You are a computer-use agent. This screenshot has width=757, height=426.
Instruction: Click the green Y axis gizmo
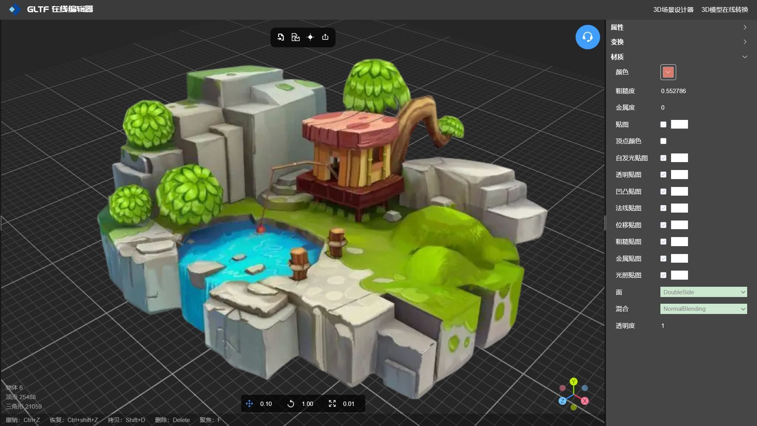tap(574, 381)
